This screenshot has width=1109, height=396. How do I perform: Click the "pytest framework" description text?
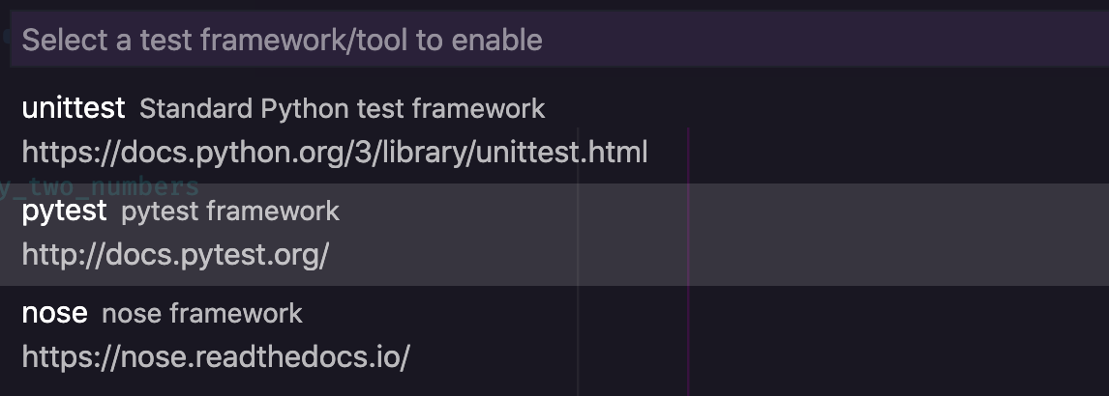pyautogui.click(x=230, y=211)
